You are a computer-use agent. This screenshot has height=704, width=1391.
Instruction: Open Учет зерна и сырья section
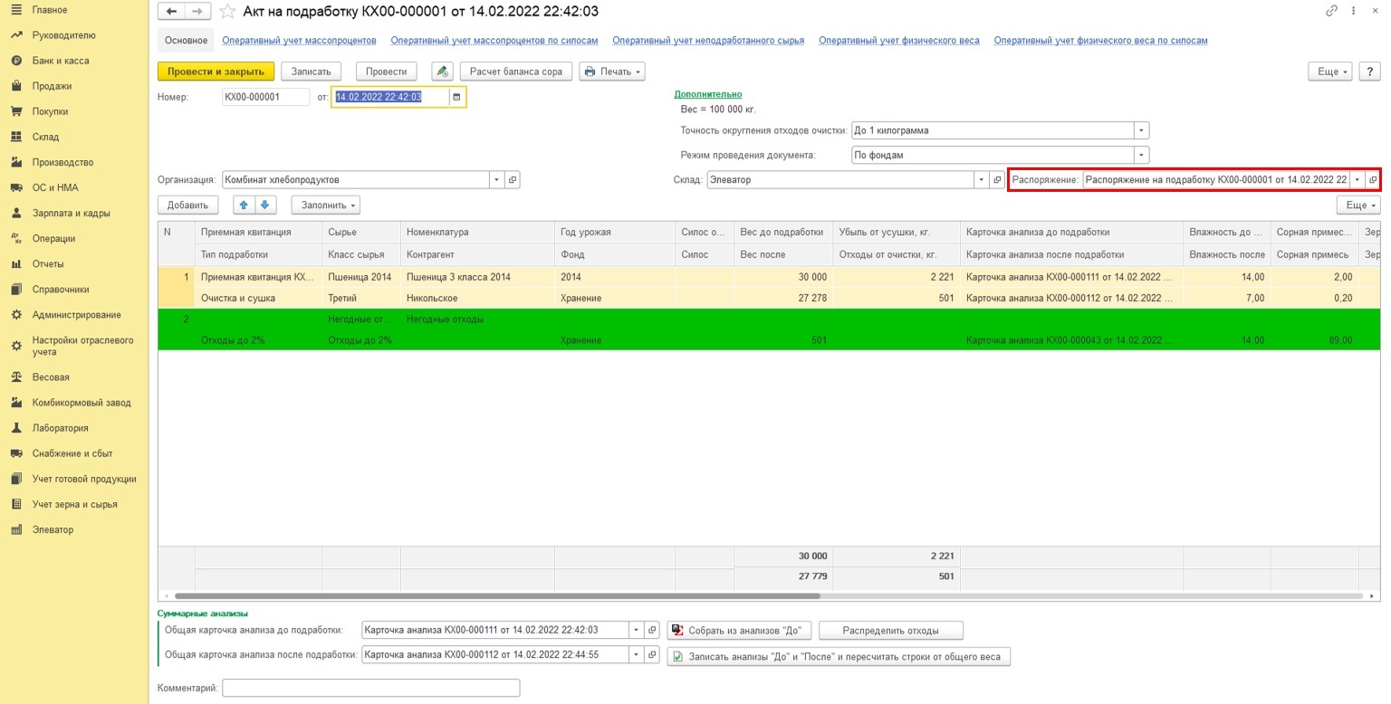tap(74, 504)
